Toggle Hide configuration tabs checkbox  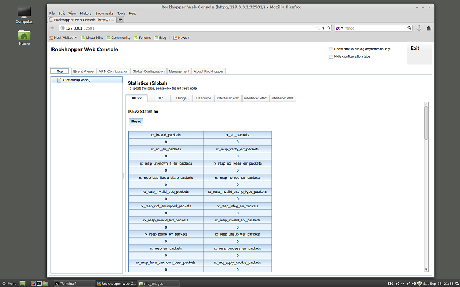click(331, 56)
